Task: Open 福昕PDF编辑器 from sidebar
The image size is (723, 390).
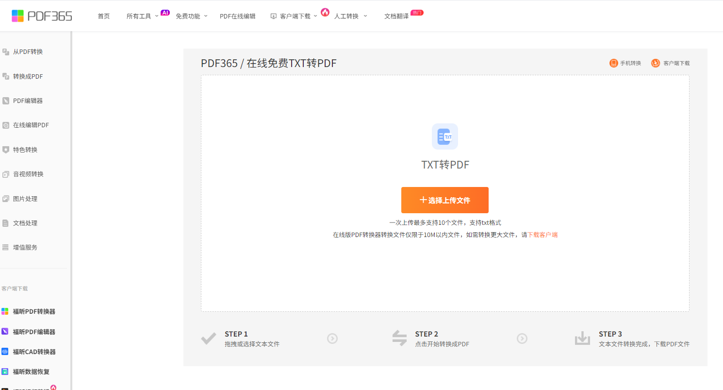Action: [x=33, y=332]
